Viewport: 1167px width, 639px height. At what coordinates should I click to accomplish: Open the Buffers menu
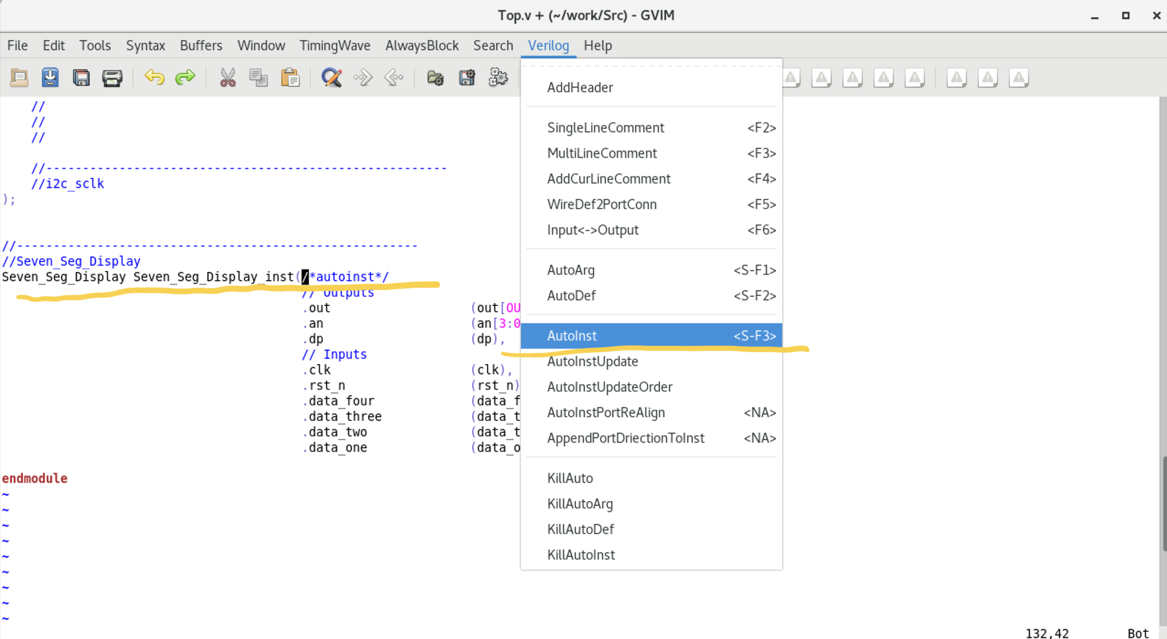[201, 46]
